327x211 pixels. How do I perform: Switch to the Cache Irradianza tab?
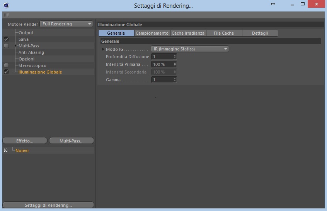coord(188,33)
